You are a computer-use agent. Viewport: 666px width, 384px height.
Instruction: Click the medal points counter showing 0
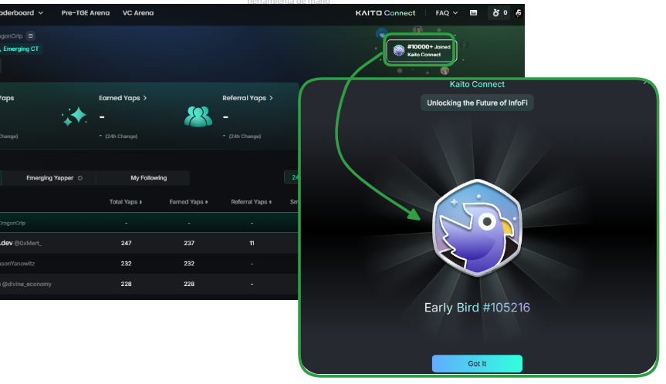499,13
